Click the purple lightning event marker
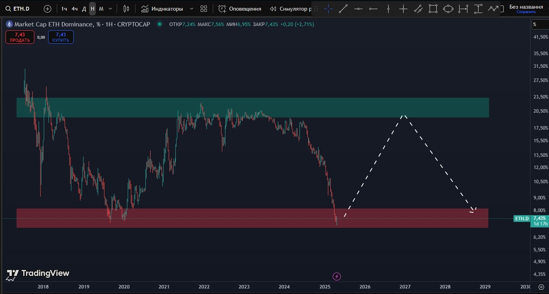 (x=337, y=276)
